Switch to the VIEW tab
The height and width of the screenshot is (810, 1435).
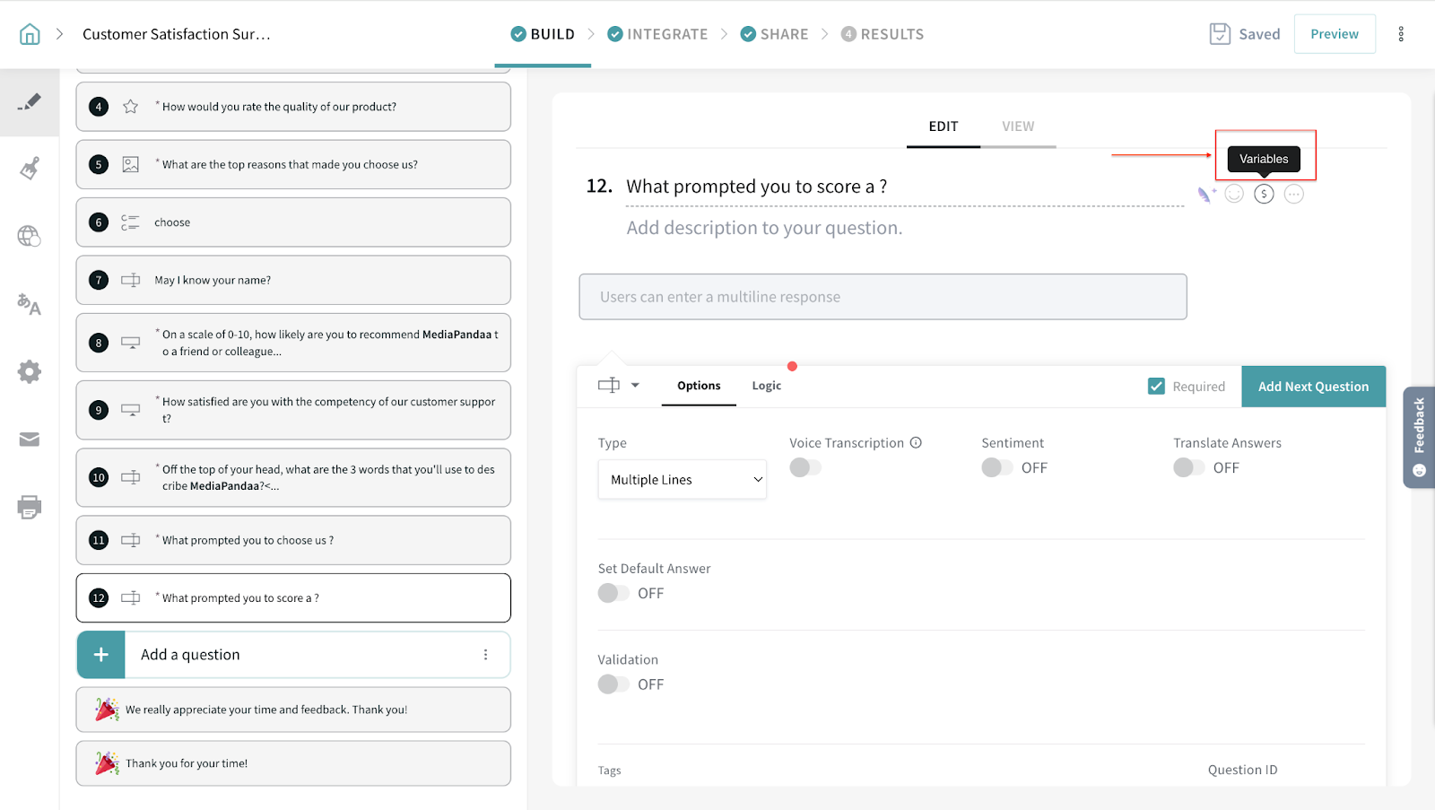pos(1018,126)
